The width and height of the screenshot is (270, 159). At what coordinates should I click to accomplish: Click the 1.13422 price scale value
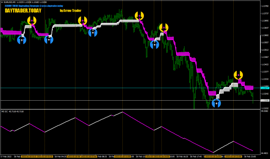265,64
